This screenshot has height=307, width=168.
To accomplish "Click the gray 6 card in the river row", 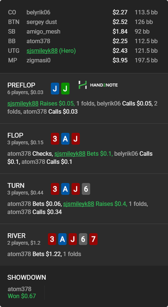I will (83, 239).
